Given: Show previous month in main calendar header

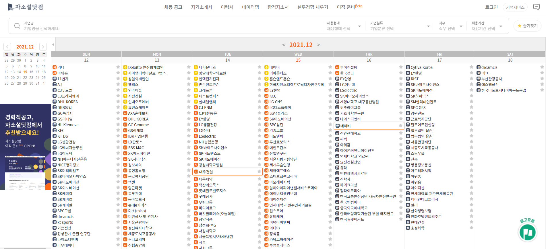Looking at the screenshot, I should click(284, 45).
